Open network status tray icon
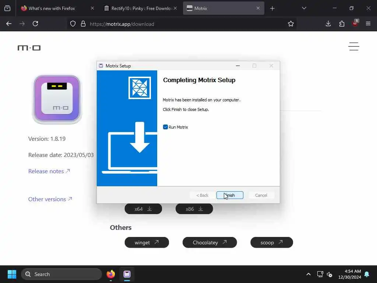Screen dimensions: 377x283 coord(320,274)
